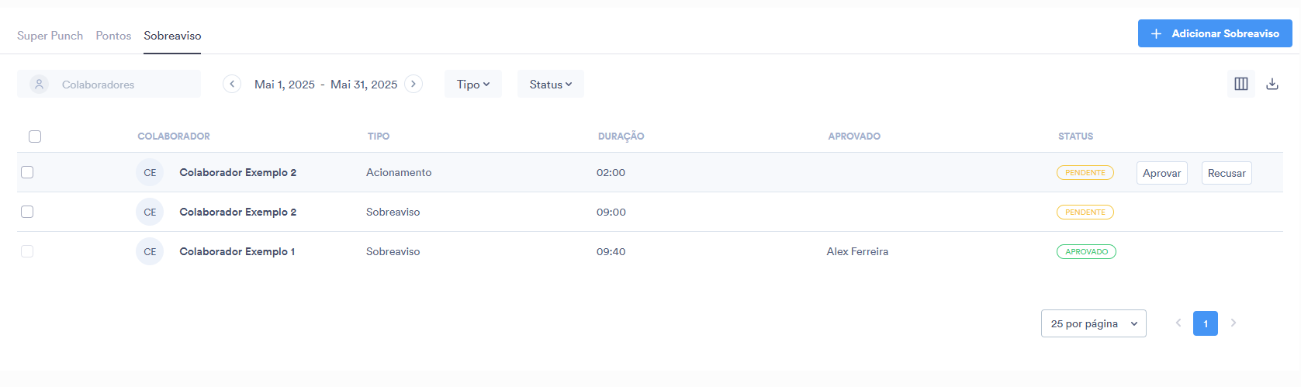Expand the Status filter dropdown
The image size is (1301, 387).
(551, 84)
